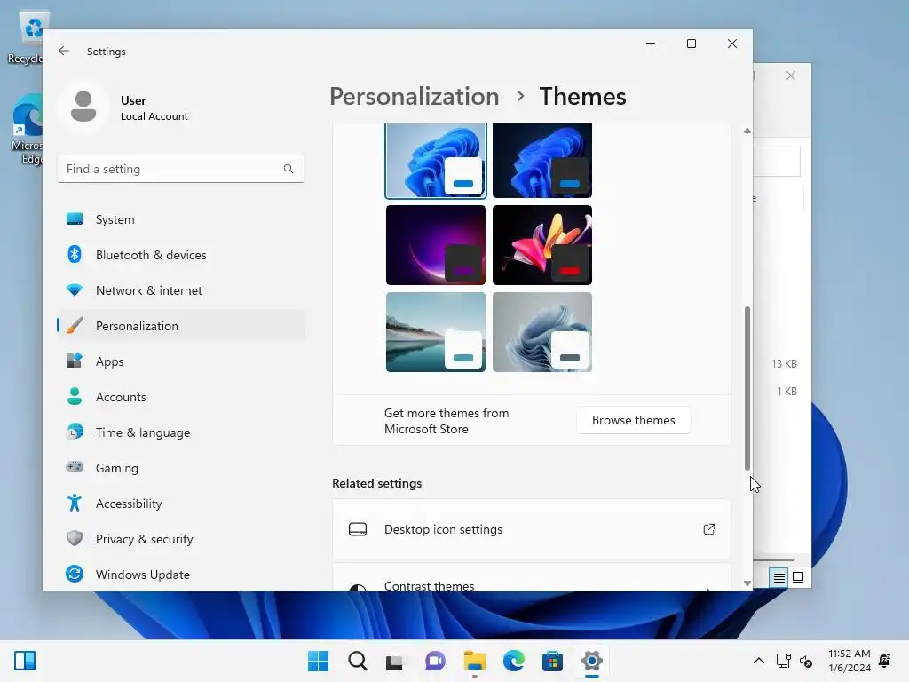Viewport: 909px width, 682px height.
Task: Click the 1 KB file size entry
Action: 786,392
